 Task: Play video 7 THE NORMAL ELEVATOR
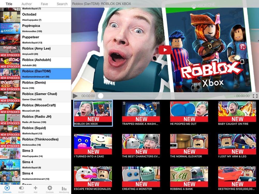pyautogui.click(x=189, y=144)
